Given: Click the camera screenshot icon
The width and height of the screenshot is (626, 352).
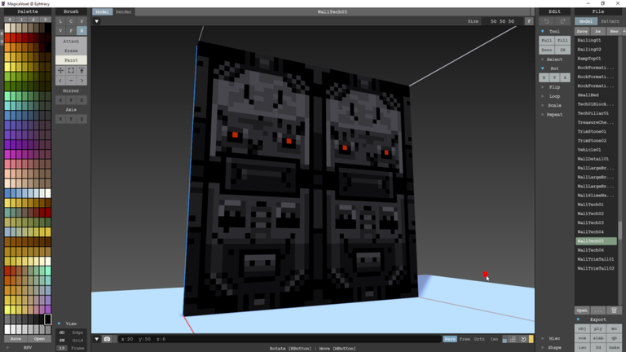Looking at the screenshot, I should (x=107, y=339).
